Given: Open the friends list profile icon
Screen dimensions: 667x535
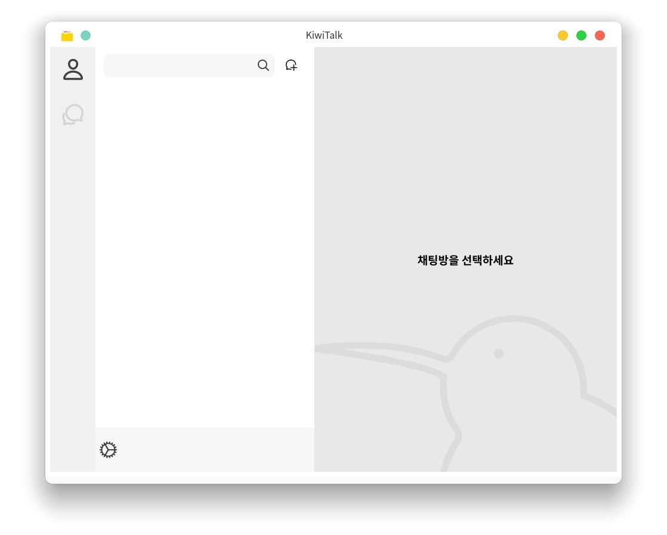Looking at the screenshot, I should tap(73, 70).
